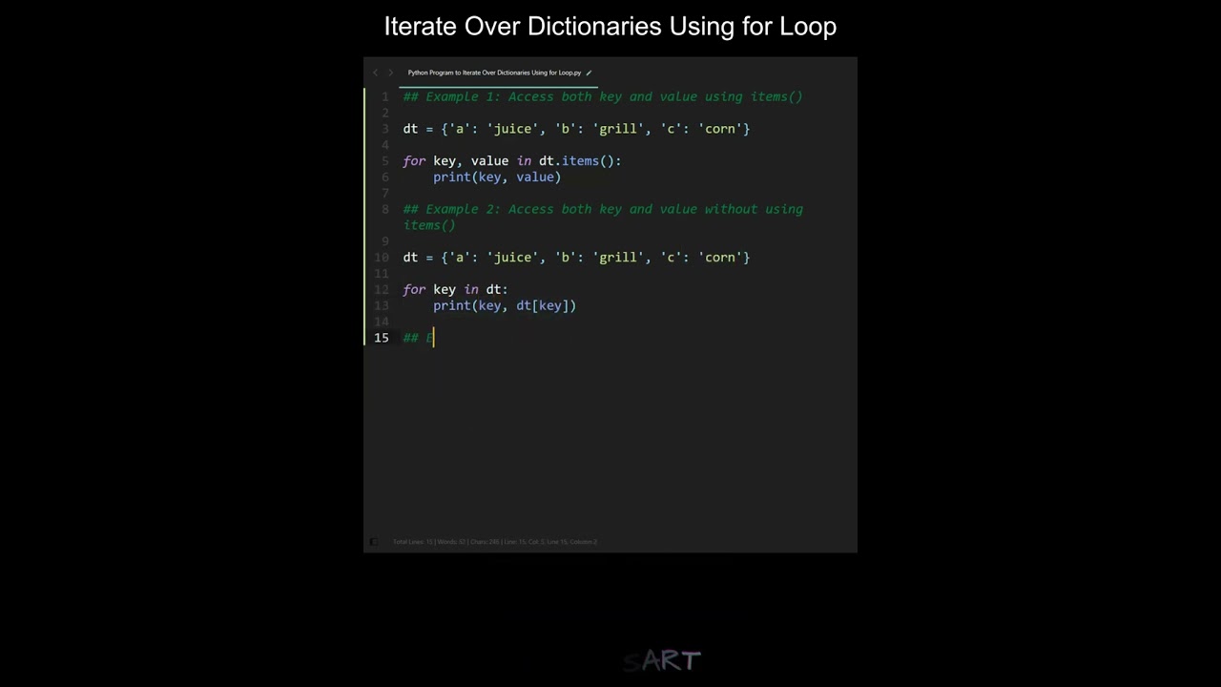Click line number 6 in the gutter
This screenshot has width=1221, height=687.
point(385,177)
